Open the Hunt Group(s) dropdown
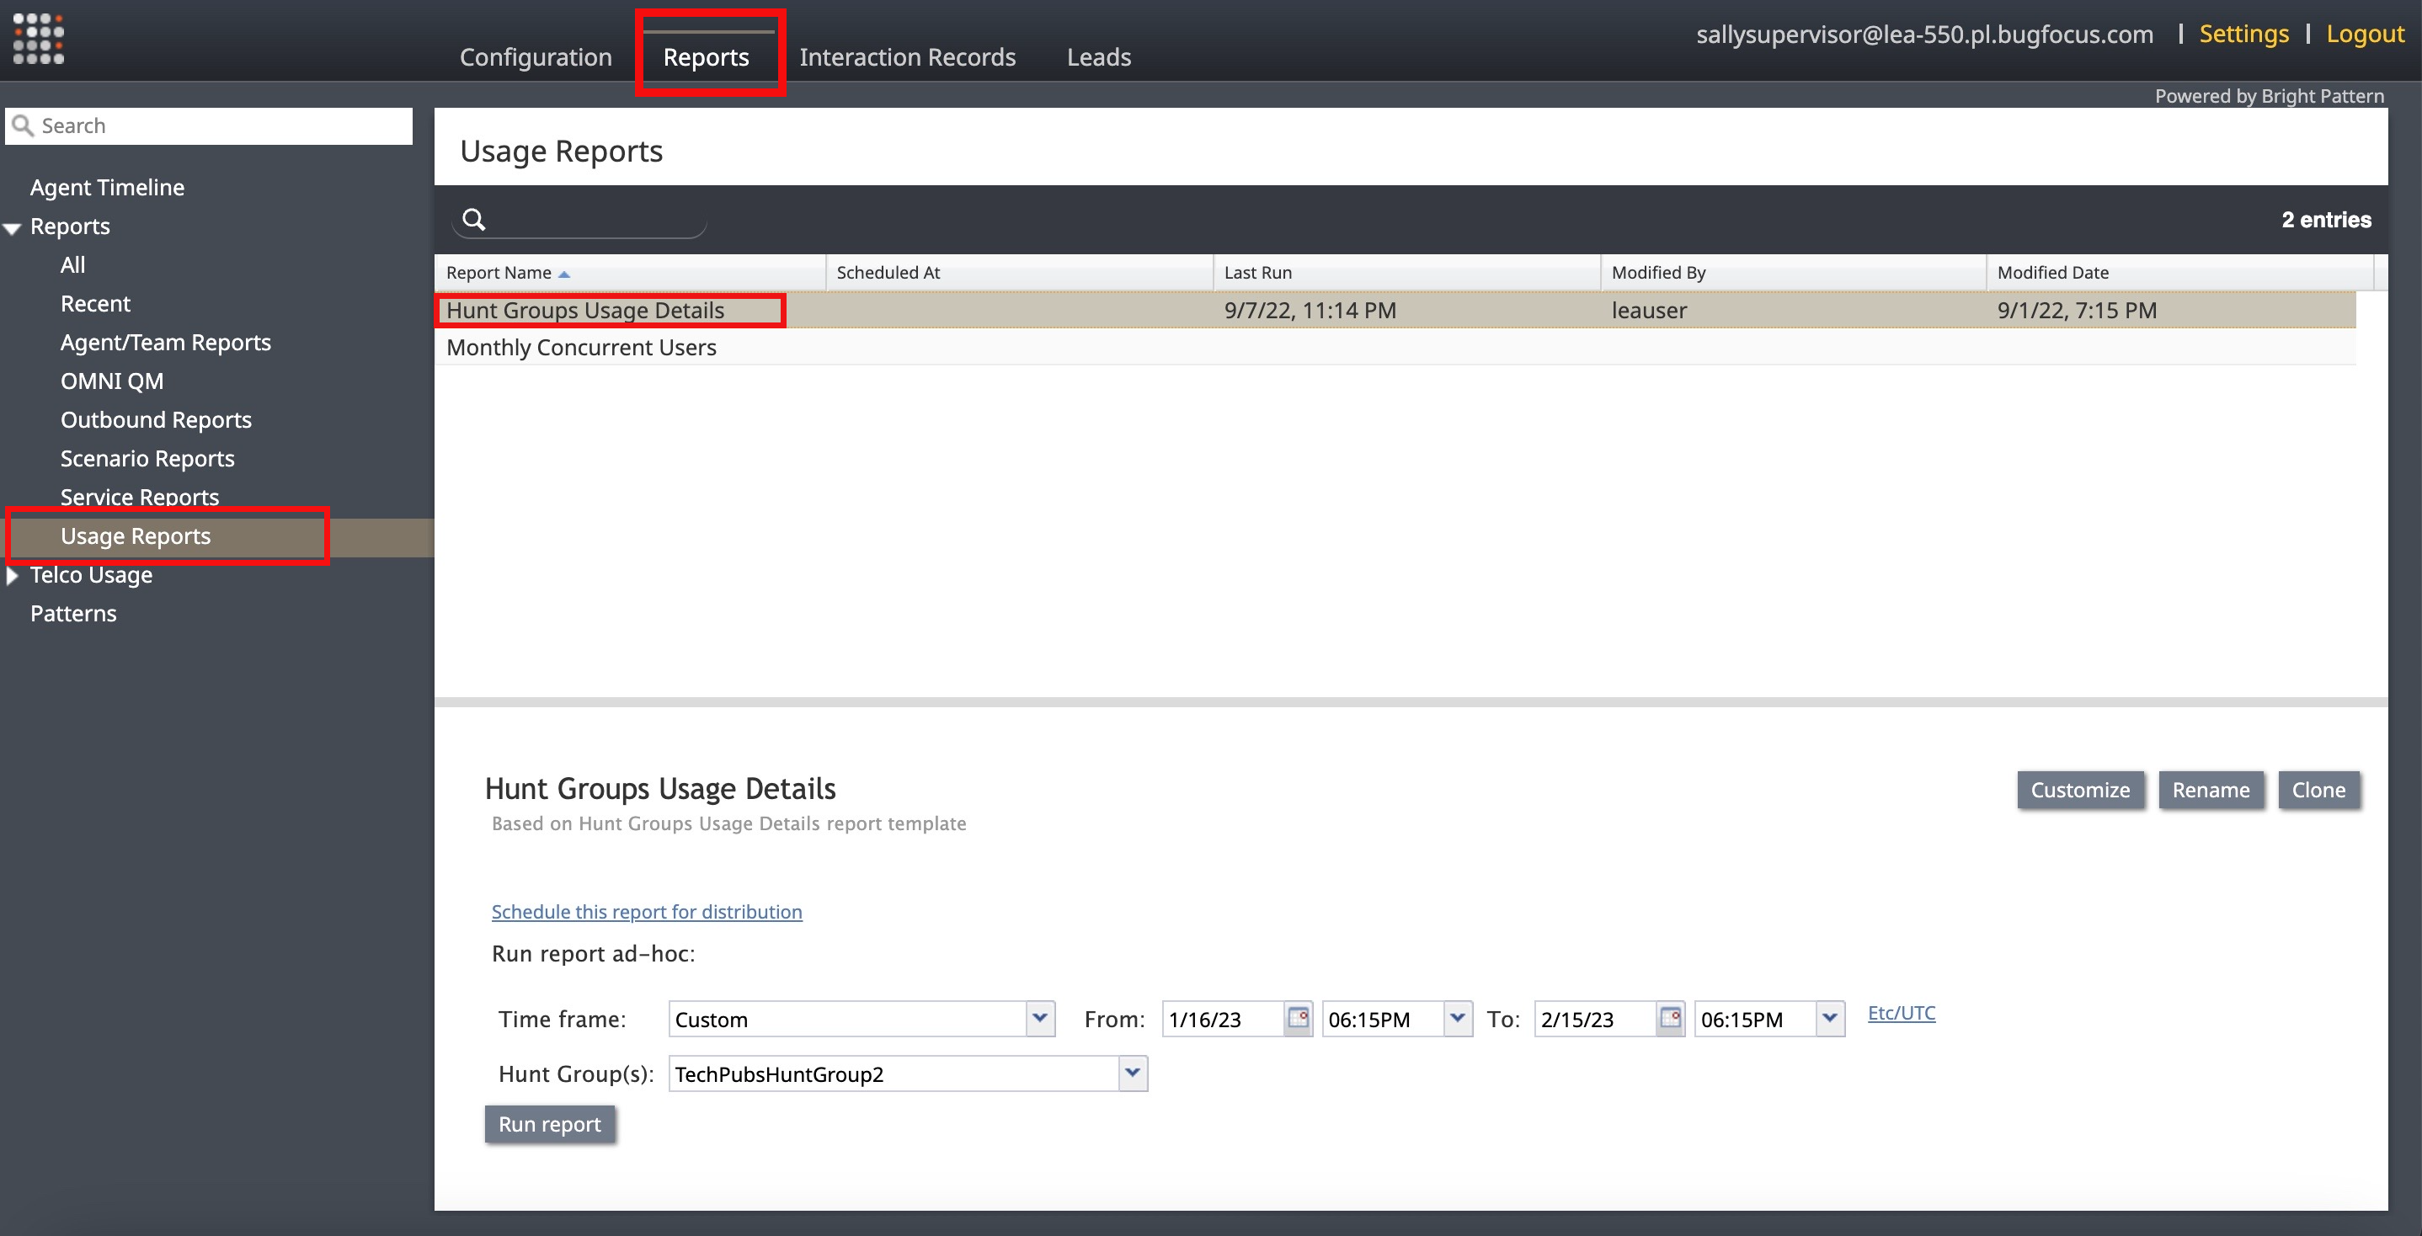This screenshot has height=1236, width=2422. tap(1133, 1074)
